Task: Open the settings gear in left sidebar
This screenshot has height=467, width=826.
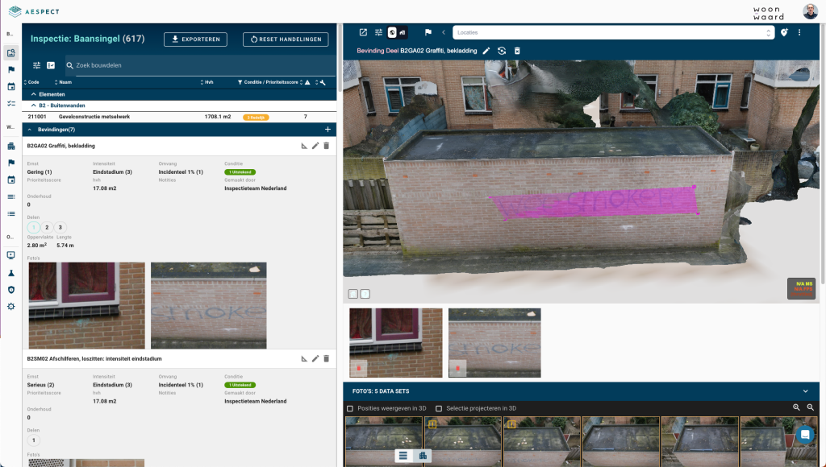Action: pos(11,307)
